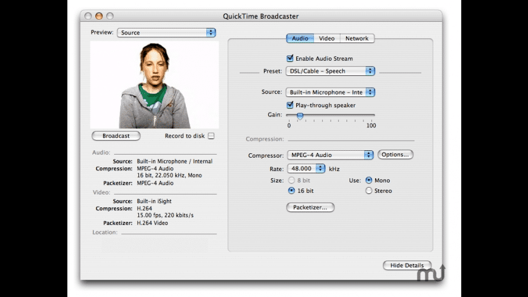Select the Stereo radio button
This screenshot has height=297, width=528.
(369, 191)
